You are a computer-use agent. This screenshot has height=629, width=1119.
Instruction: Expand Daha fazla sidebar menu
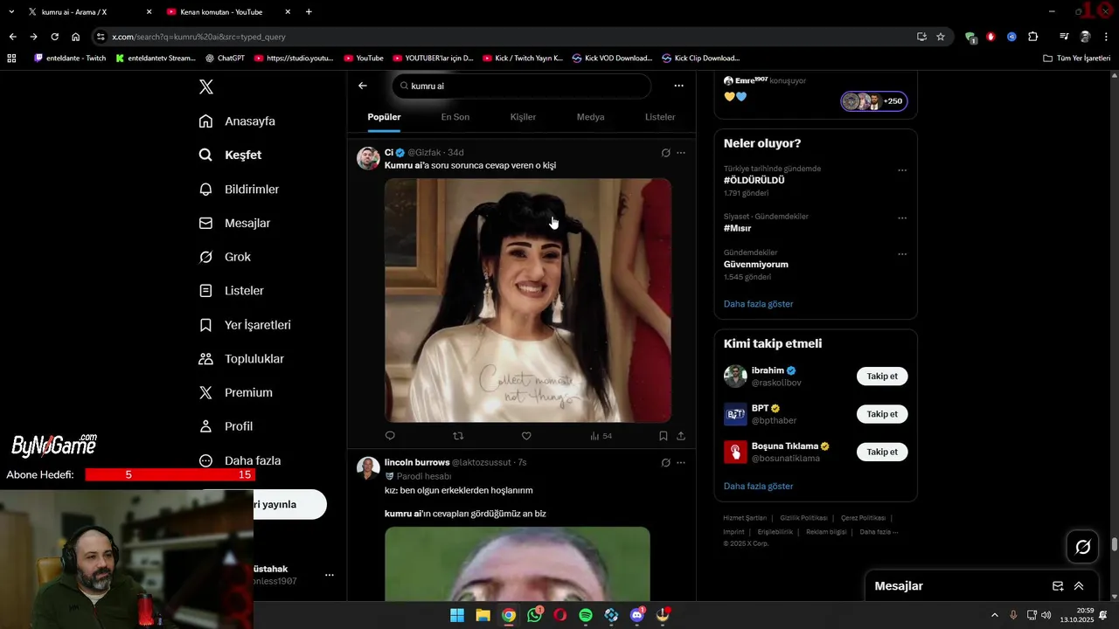coord(240,460)
